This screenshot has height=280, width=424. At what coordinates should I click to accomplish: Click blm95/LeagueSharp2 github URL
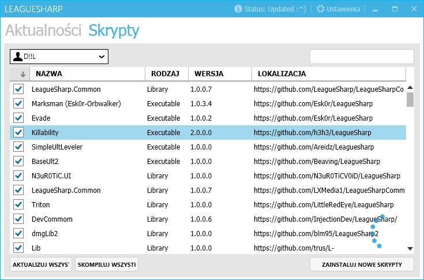(316, 233)
